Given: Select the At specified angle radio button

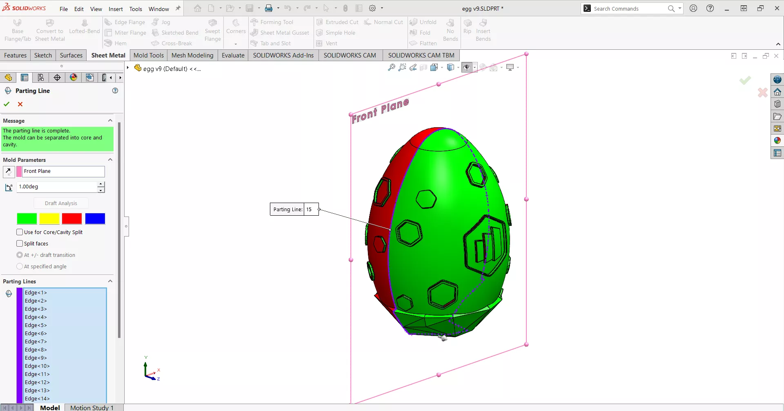Looking at the screenshot, I should tap(20, 266).
